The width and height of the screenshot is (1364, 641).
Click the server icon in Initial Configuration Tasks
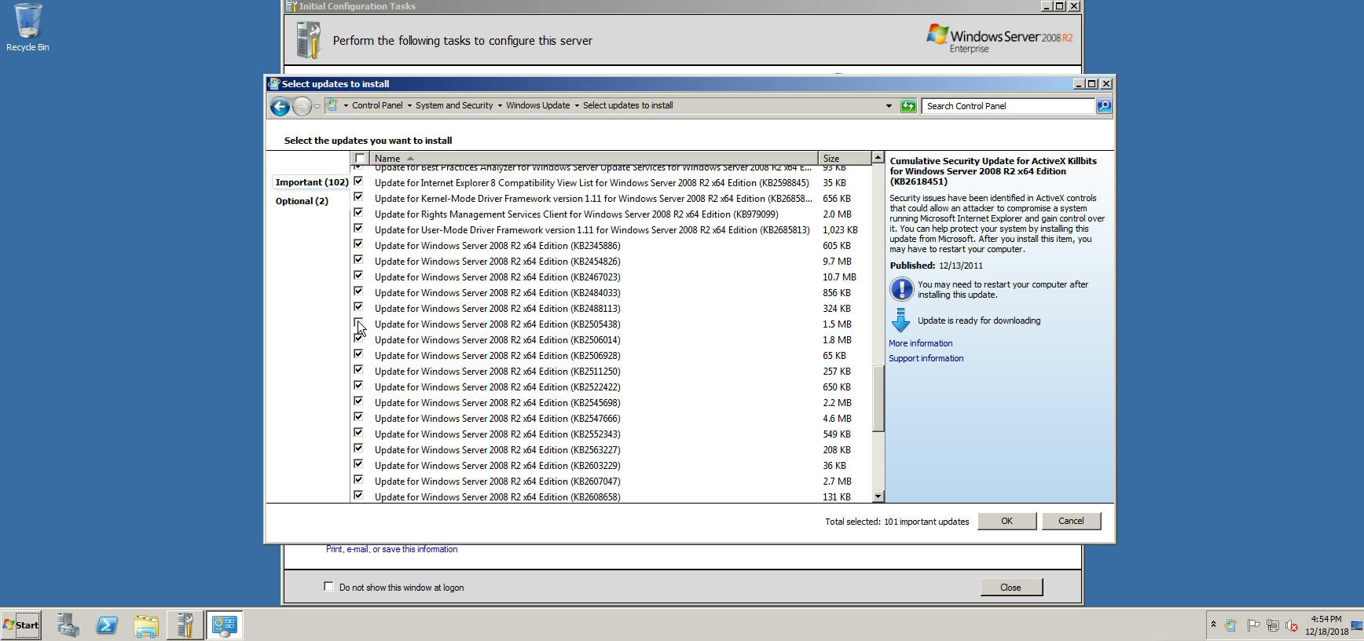coord(309,40)
